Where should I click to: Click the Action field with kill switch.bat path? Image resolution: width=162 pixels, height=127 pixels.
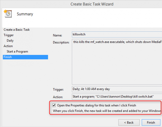117,97
